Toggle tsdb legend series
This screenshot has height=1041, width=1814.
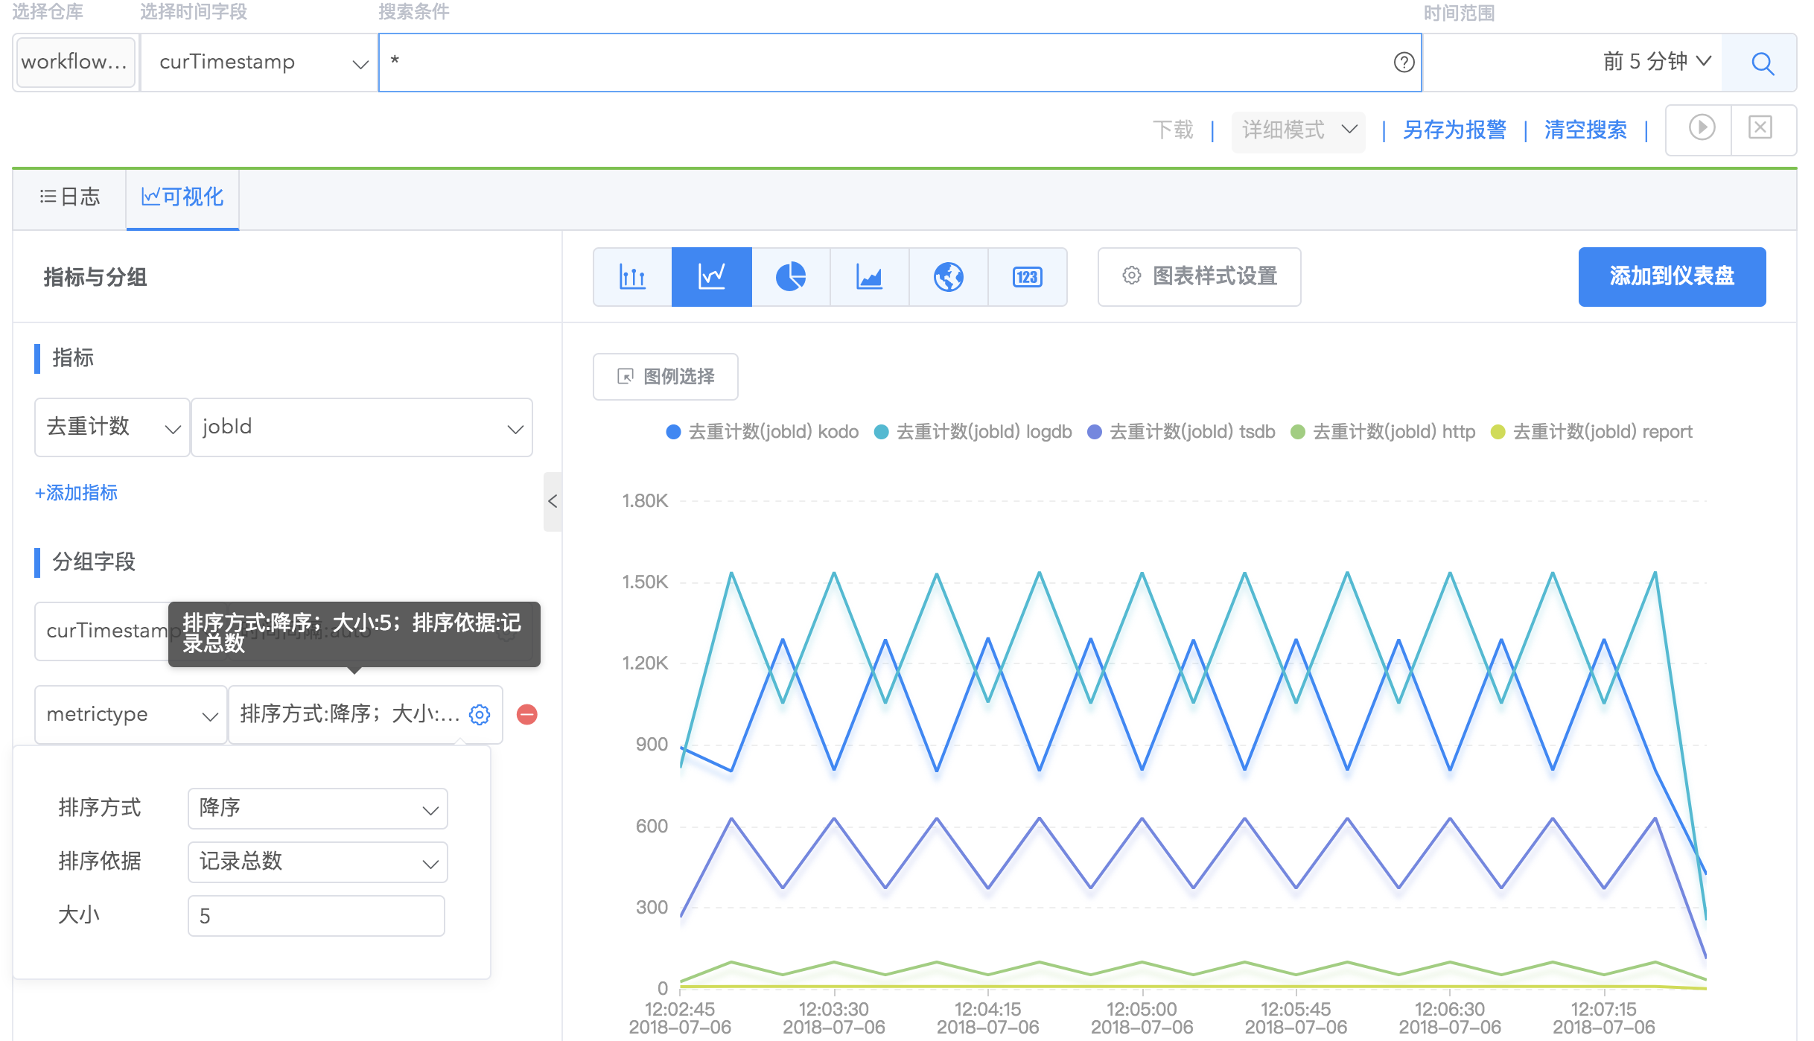tap(1182, 432)
